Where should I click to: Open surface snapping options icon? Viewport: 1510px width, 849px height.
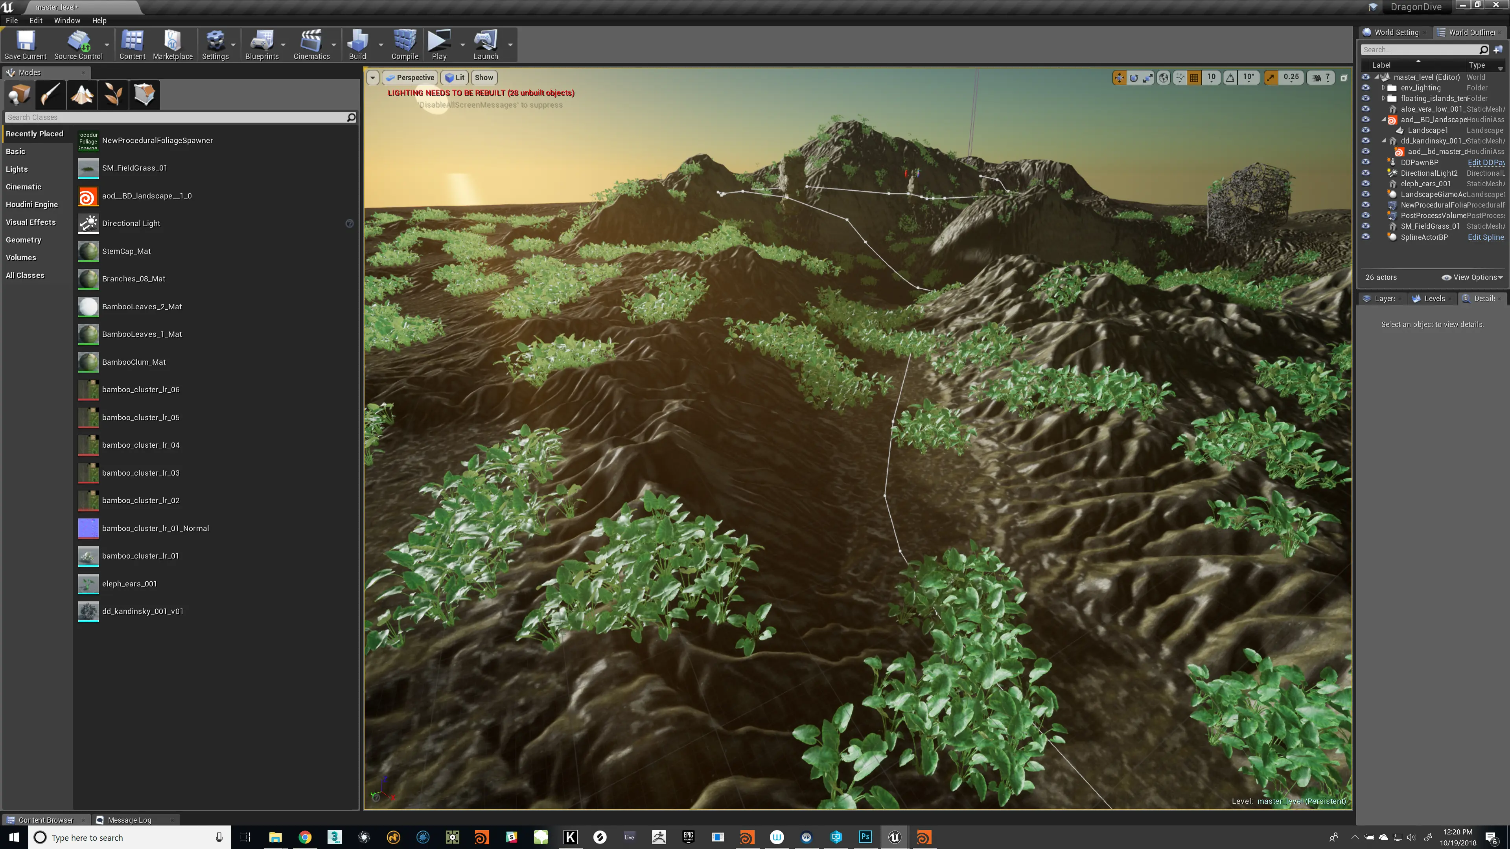(x=1179, y=77)
